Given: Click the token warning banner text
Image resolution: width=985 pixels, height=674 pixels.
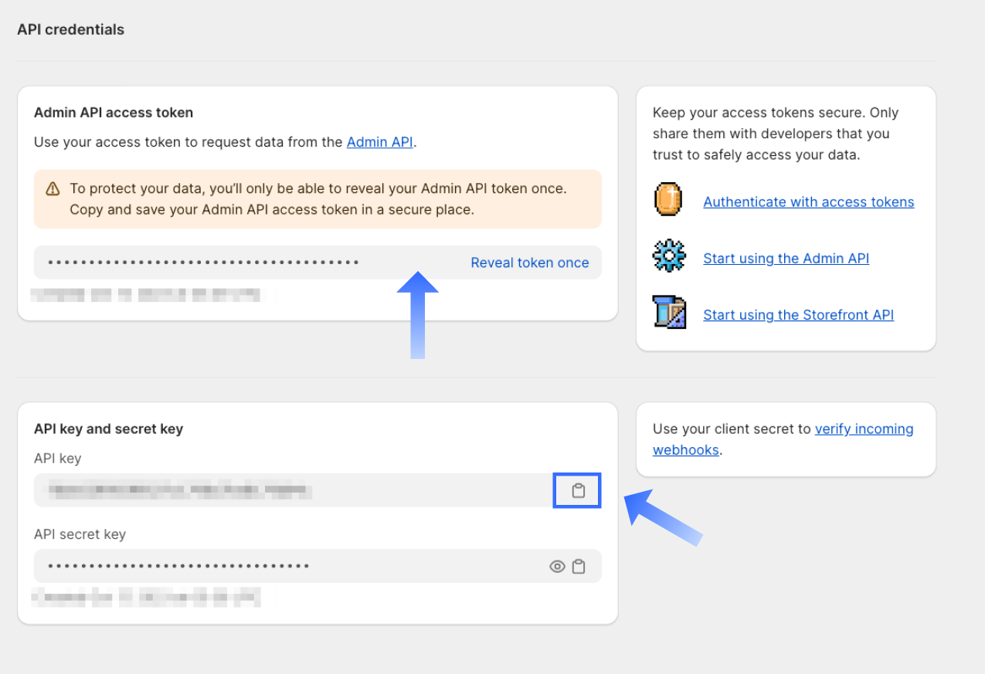Looking at the screenshot, I should tap(318, 198).
